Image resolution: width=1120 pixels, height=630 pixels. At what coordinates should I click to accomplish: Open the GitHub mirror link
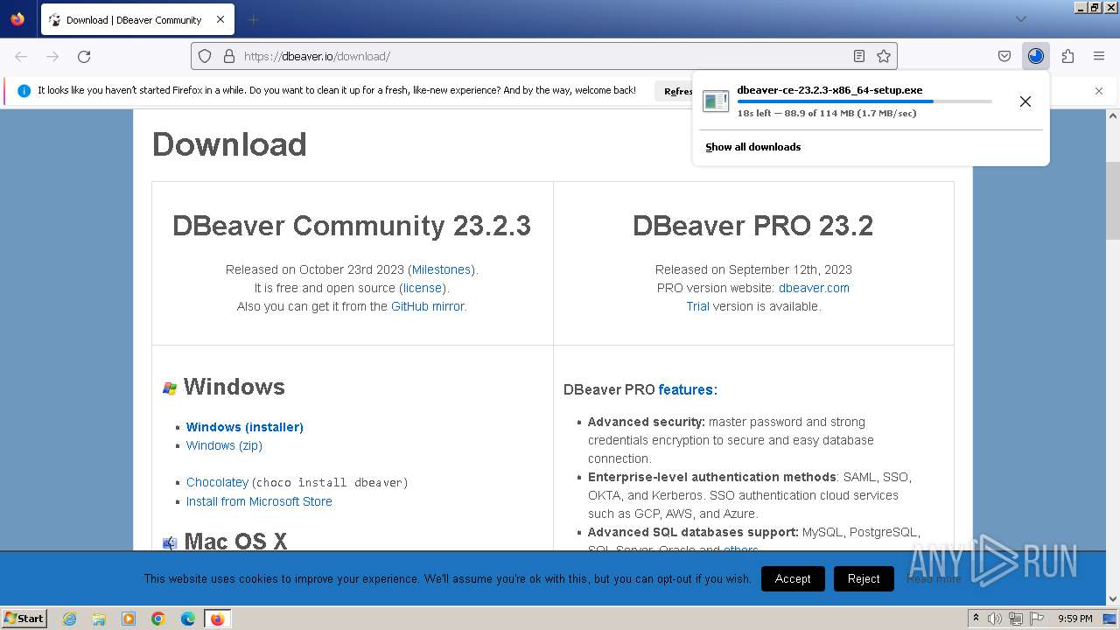427,306
